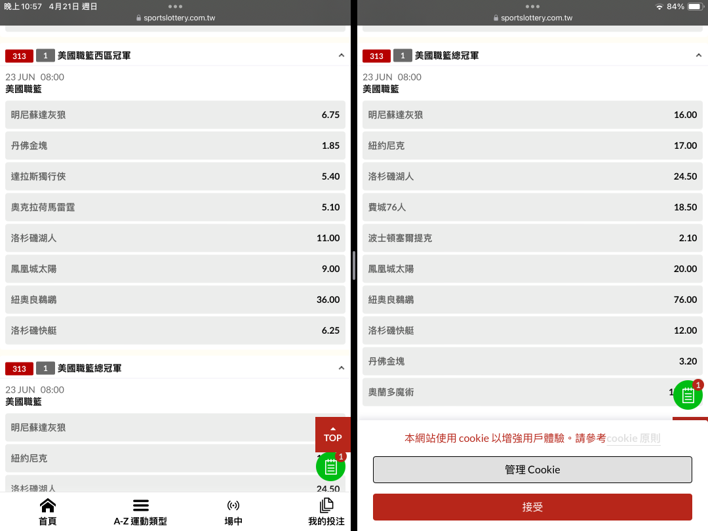The width and height of the screenshot is (708, 531).
Task: Select 波士頓塞爾提克 at 2.10 odds
Action: [532, 238]
